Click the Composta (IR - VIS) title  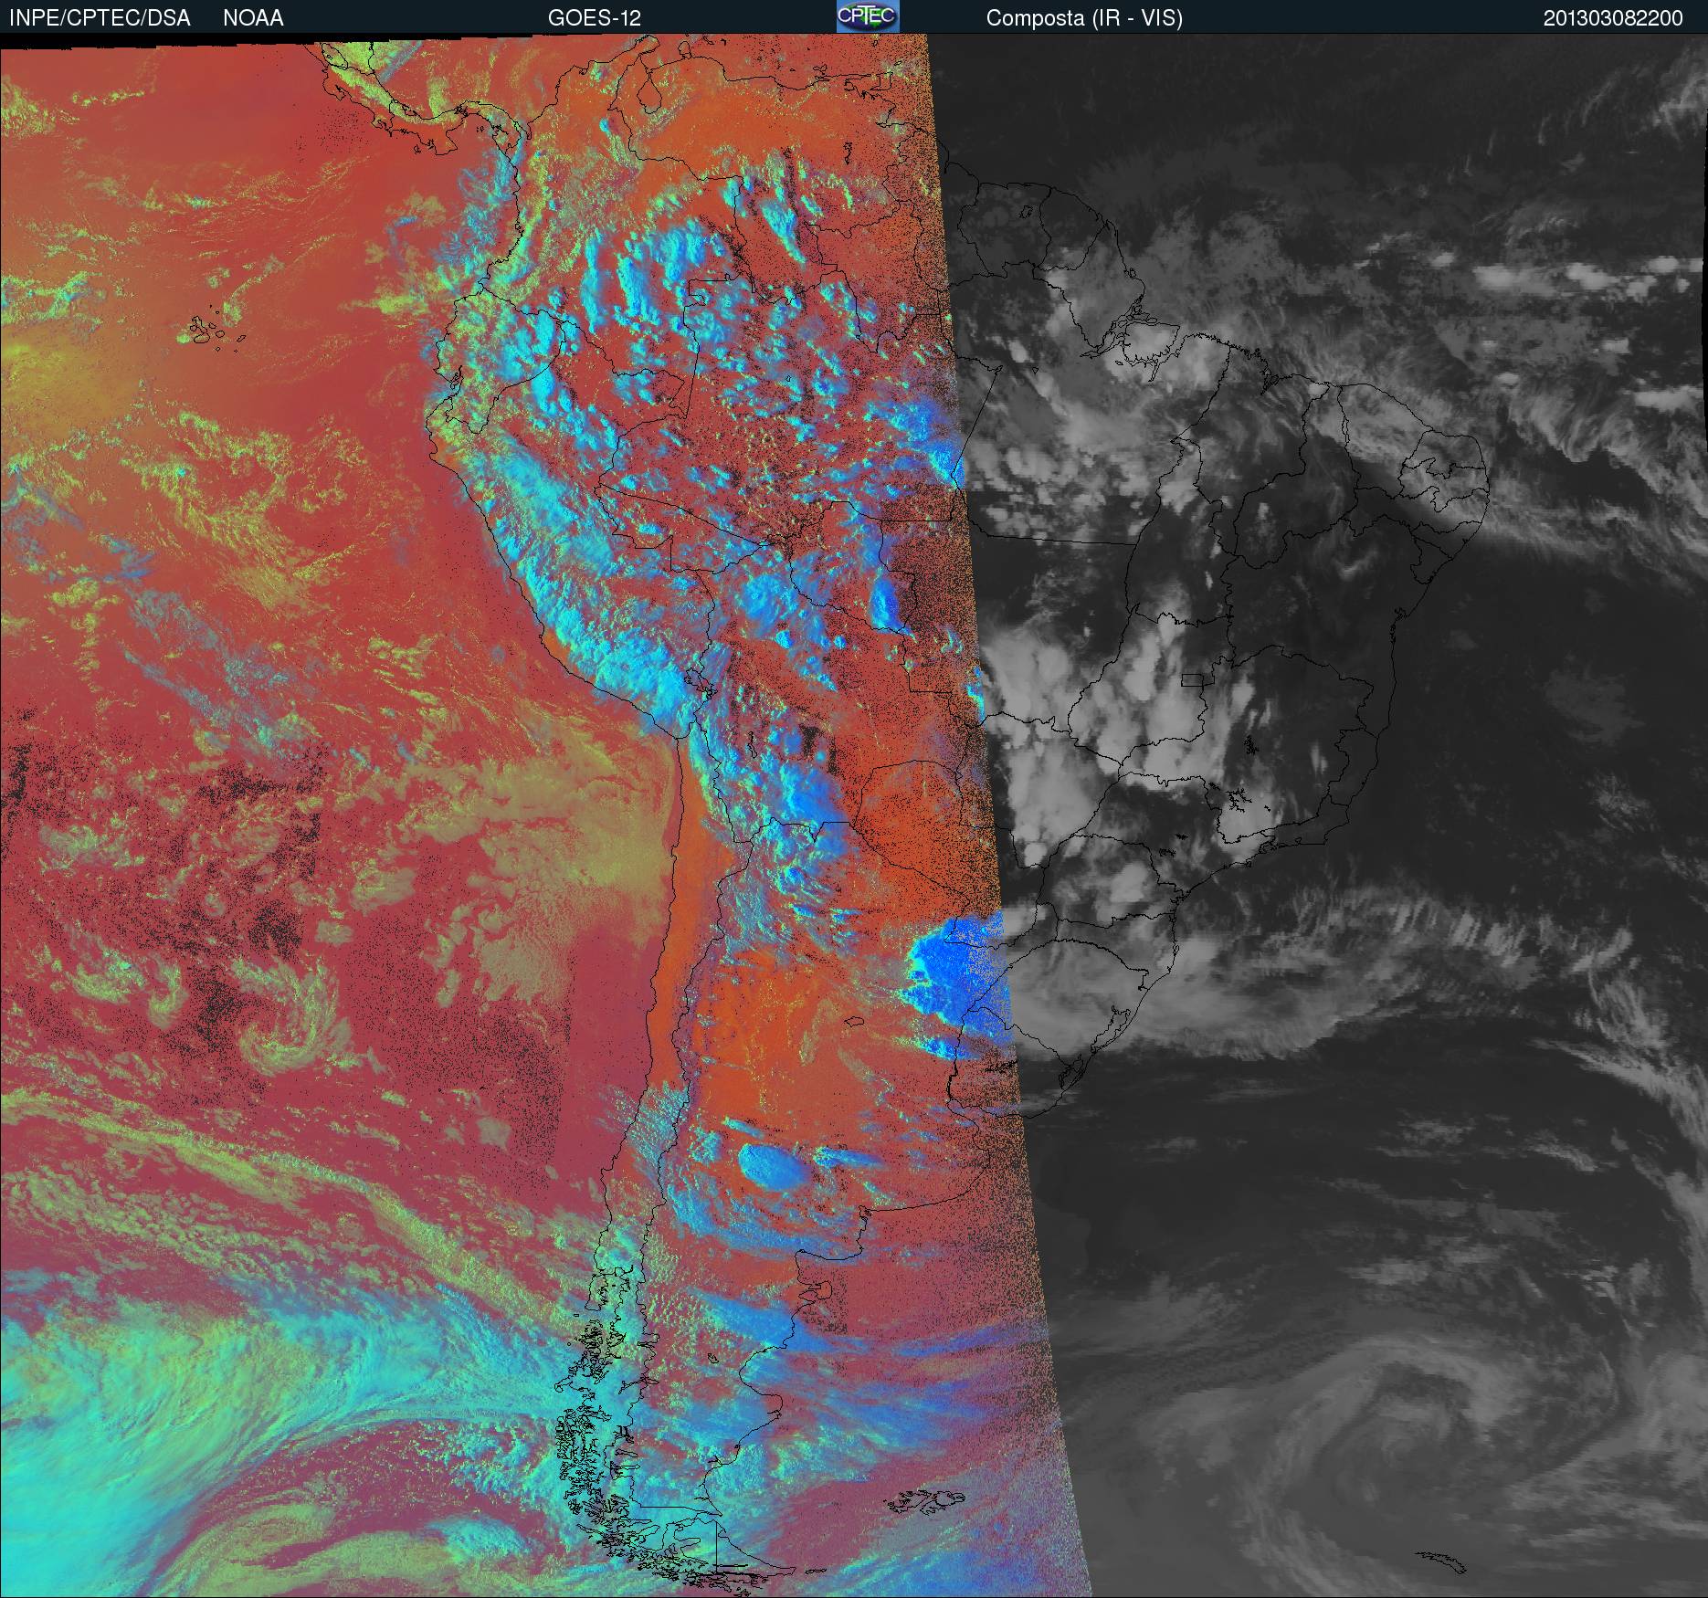coord(1084,18)
